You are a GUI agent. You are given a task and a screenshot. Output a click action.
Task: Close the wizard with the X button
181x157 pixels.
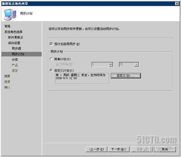[x=177, y=4]
